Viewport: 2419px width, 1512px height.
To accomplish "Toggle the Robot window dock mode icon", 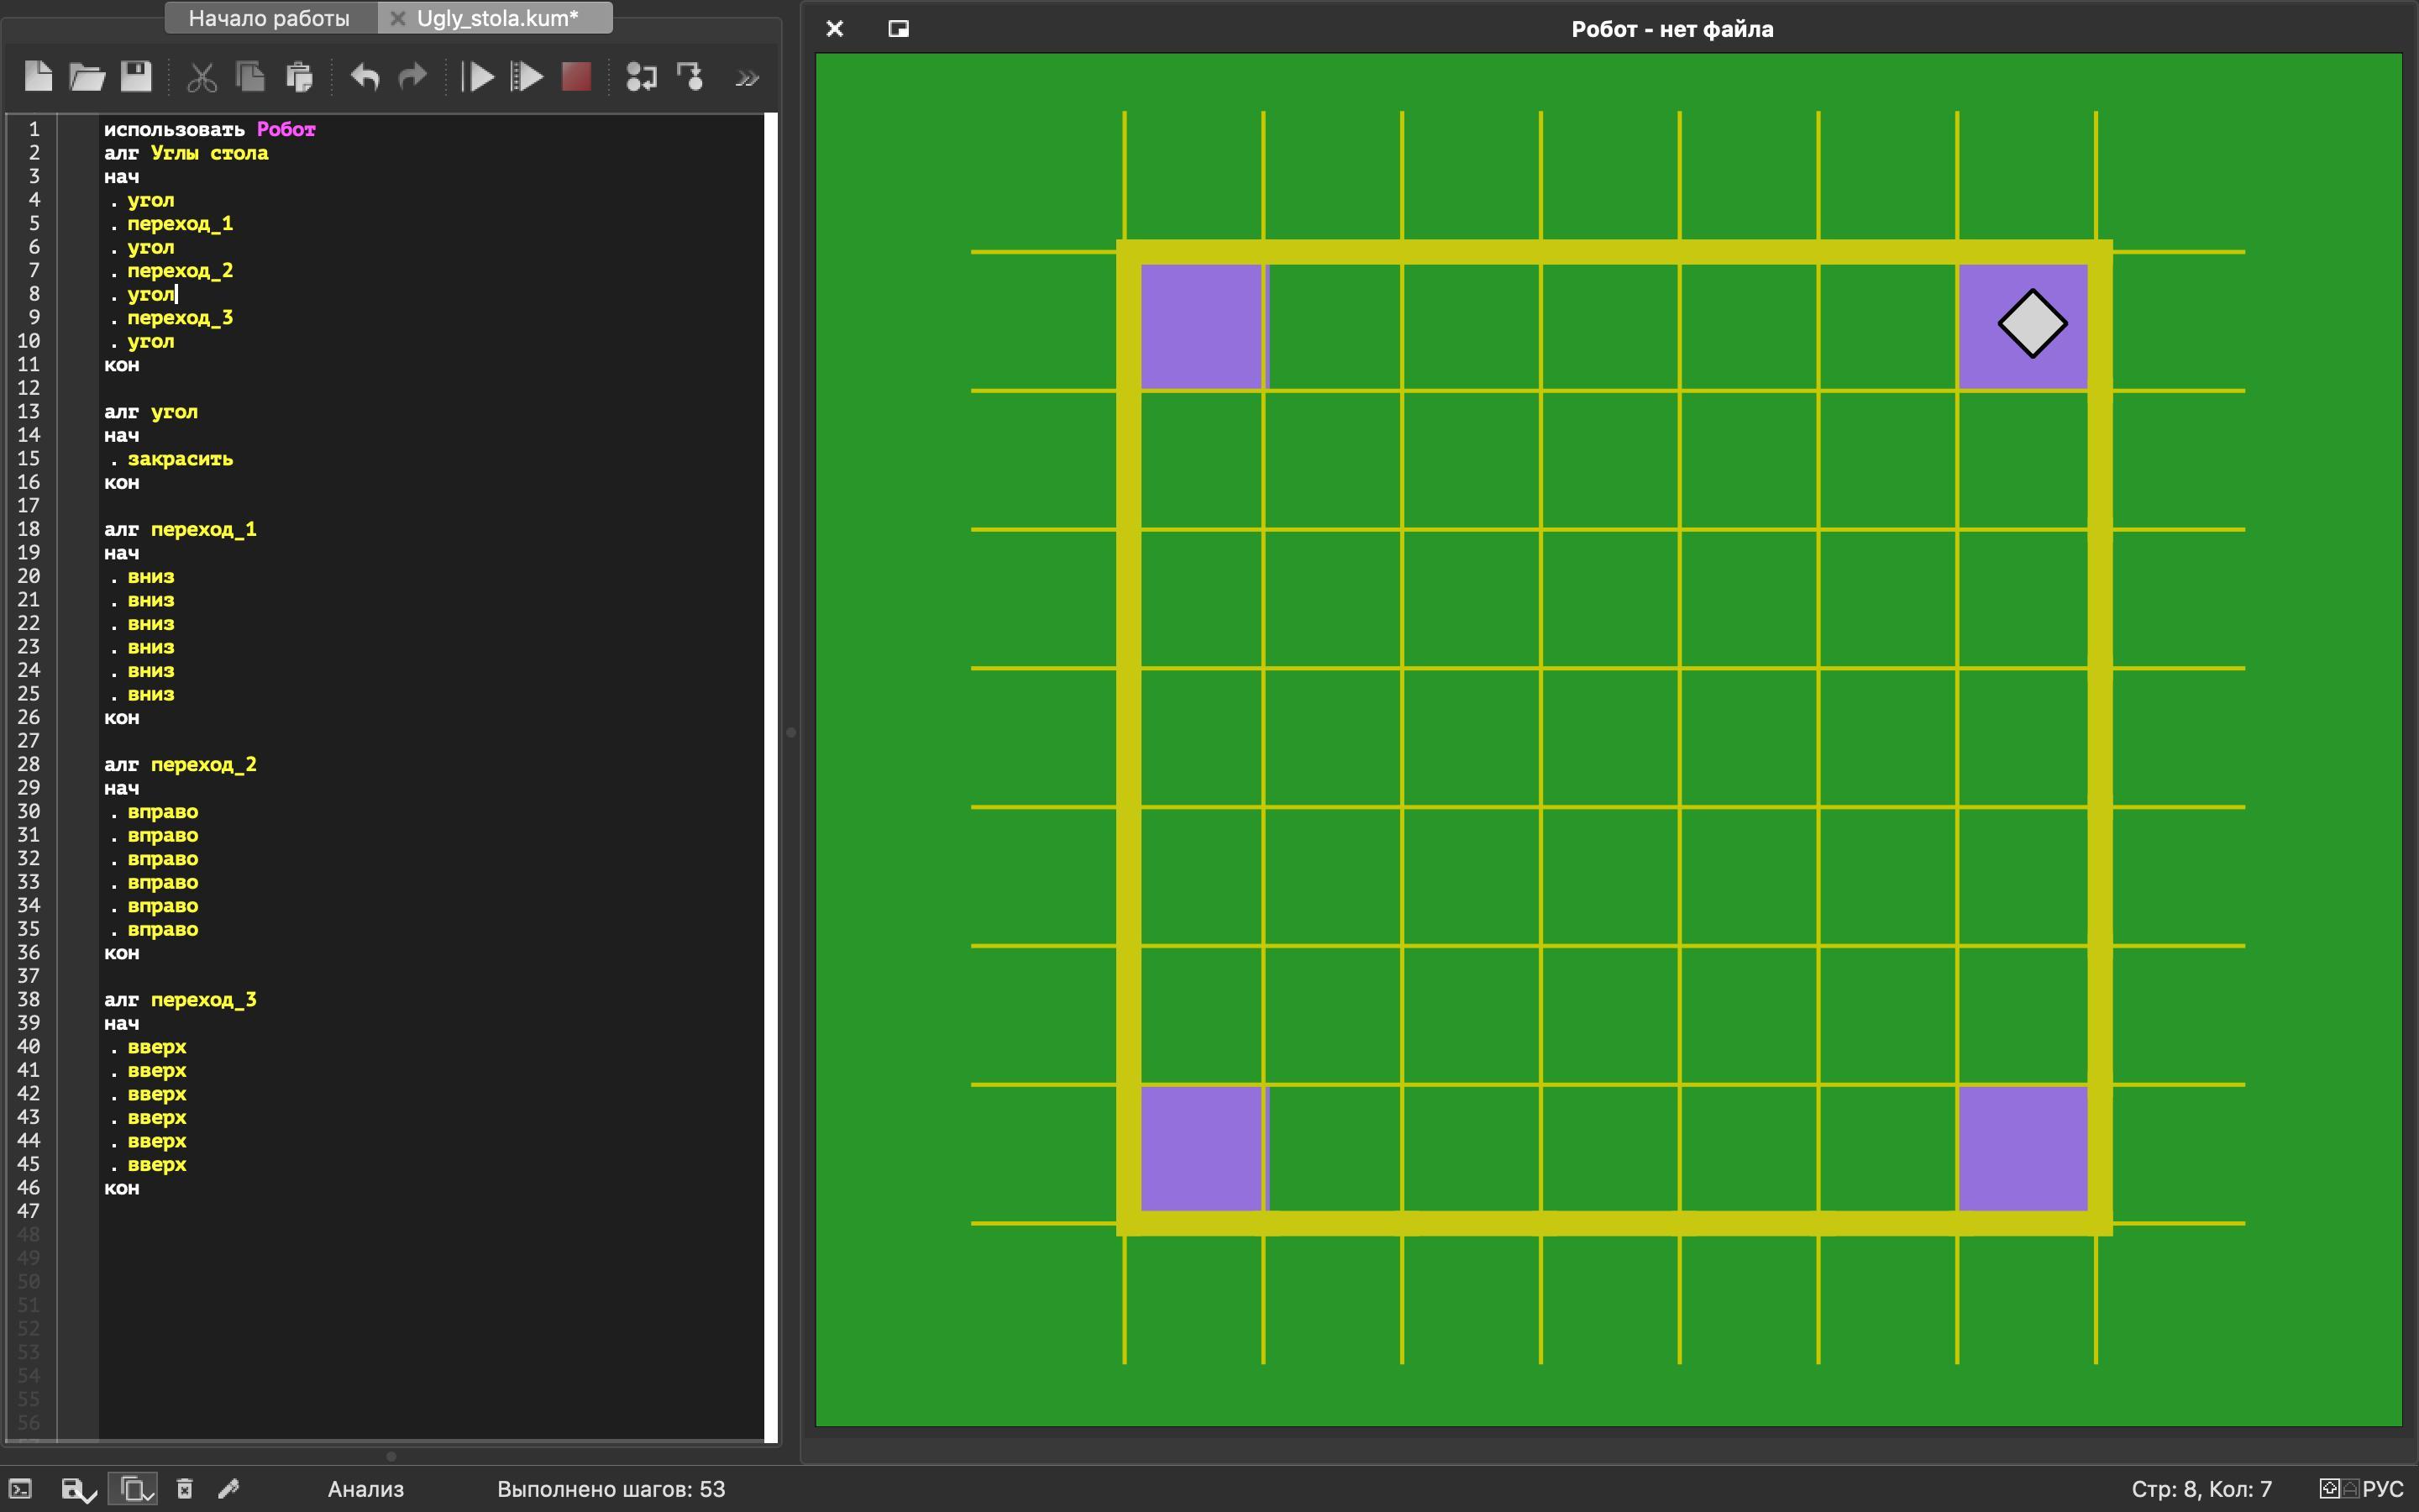I will pyautogui.click(x=899, y=29).
